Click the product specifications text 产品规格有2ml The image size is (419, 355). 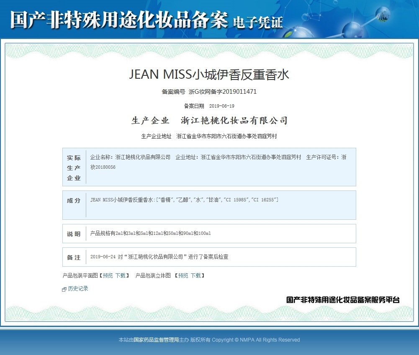pos(150,233)
